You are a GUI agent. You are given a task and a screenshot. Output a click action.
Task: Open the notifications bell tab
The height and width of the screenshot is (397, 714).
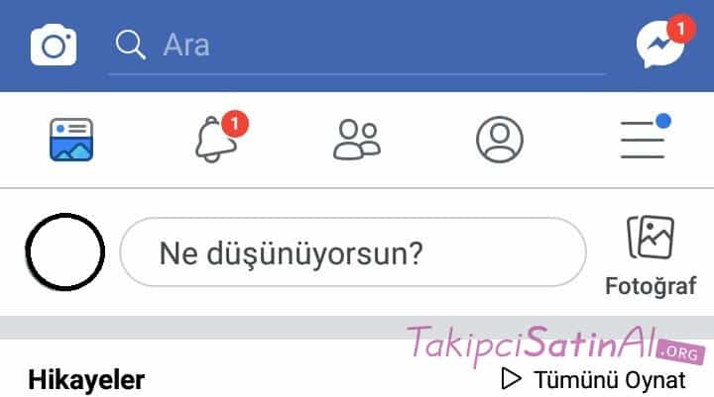click(215, 140)
